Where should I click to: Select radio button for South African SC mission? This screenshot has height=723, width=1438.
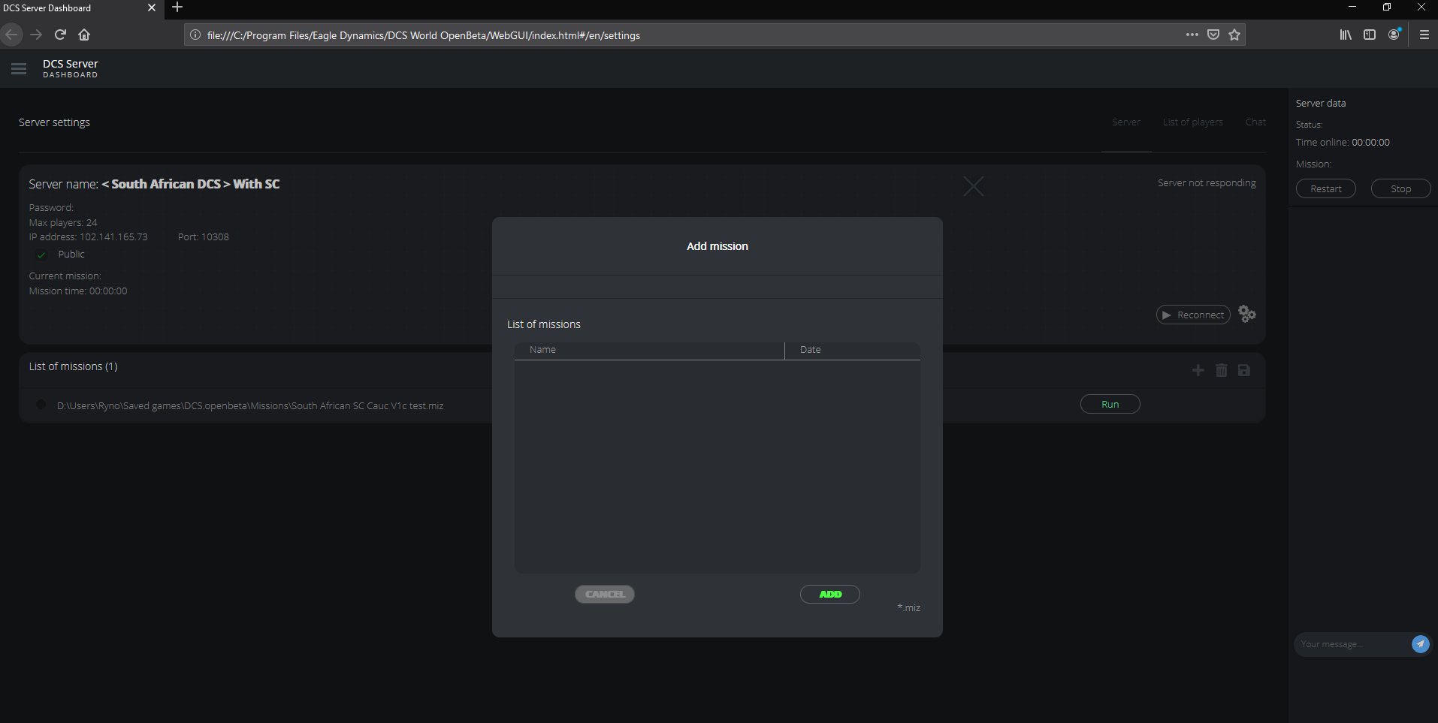click(41, 405)
